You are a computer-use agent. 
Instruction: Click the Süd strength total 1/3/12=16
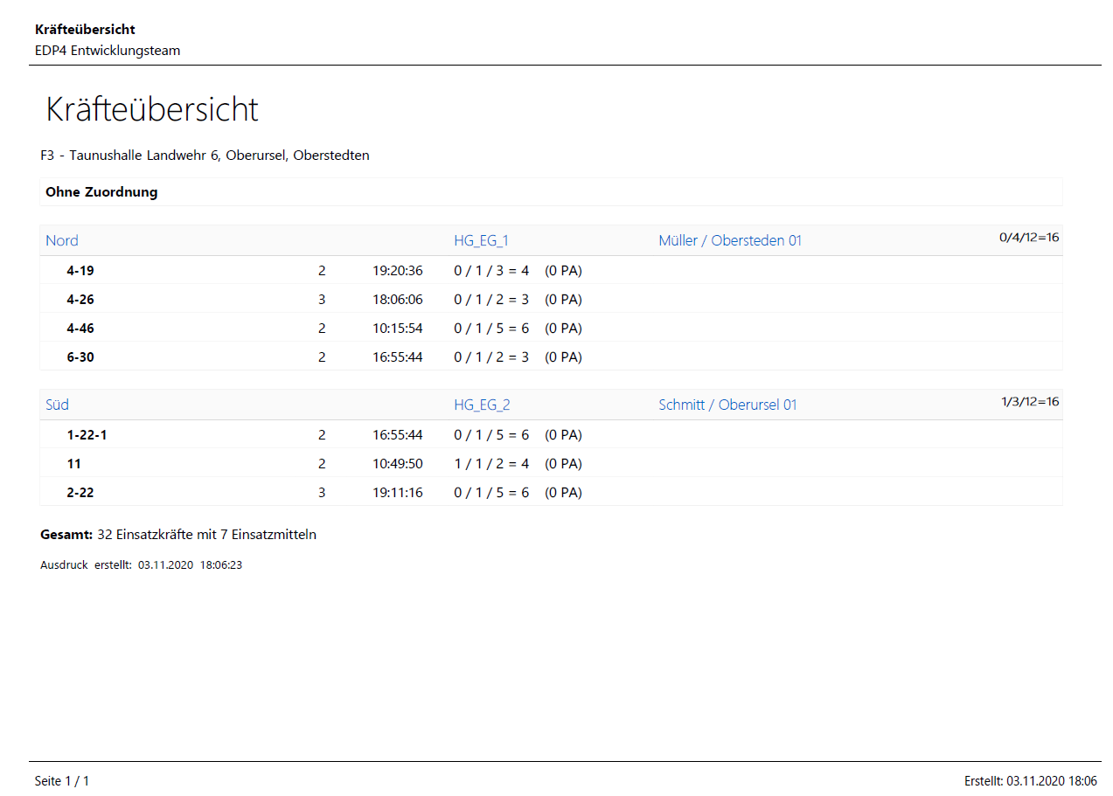(1029, 401)
